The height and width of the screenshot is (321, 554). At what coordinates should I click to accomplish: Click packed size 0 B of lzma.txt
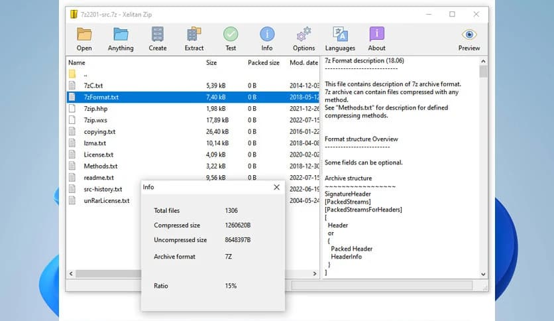(x=252, y=143)
